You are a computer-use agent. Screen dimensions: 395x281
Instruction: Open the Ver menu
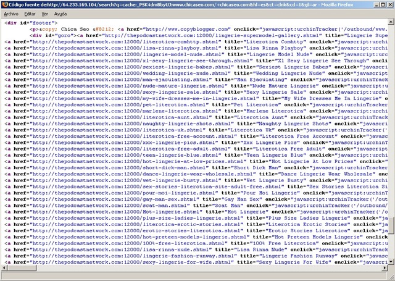44,14
